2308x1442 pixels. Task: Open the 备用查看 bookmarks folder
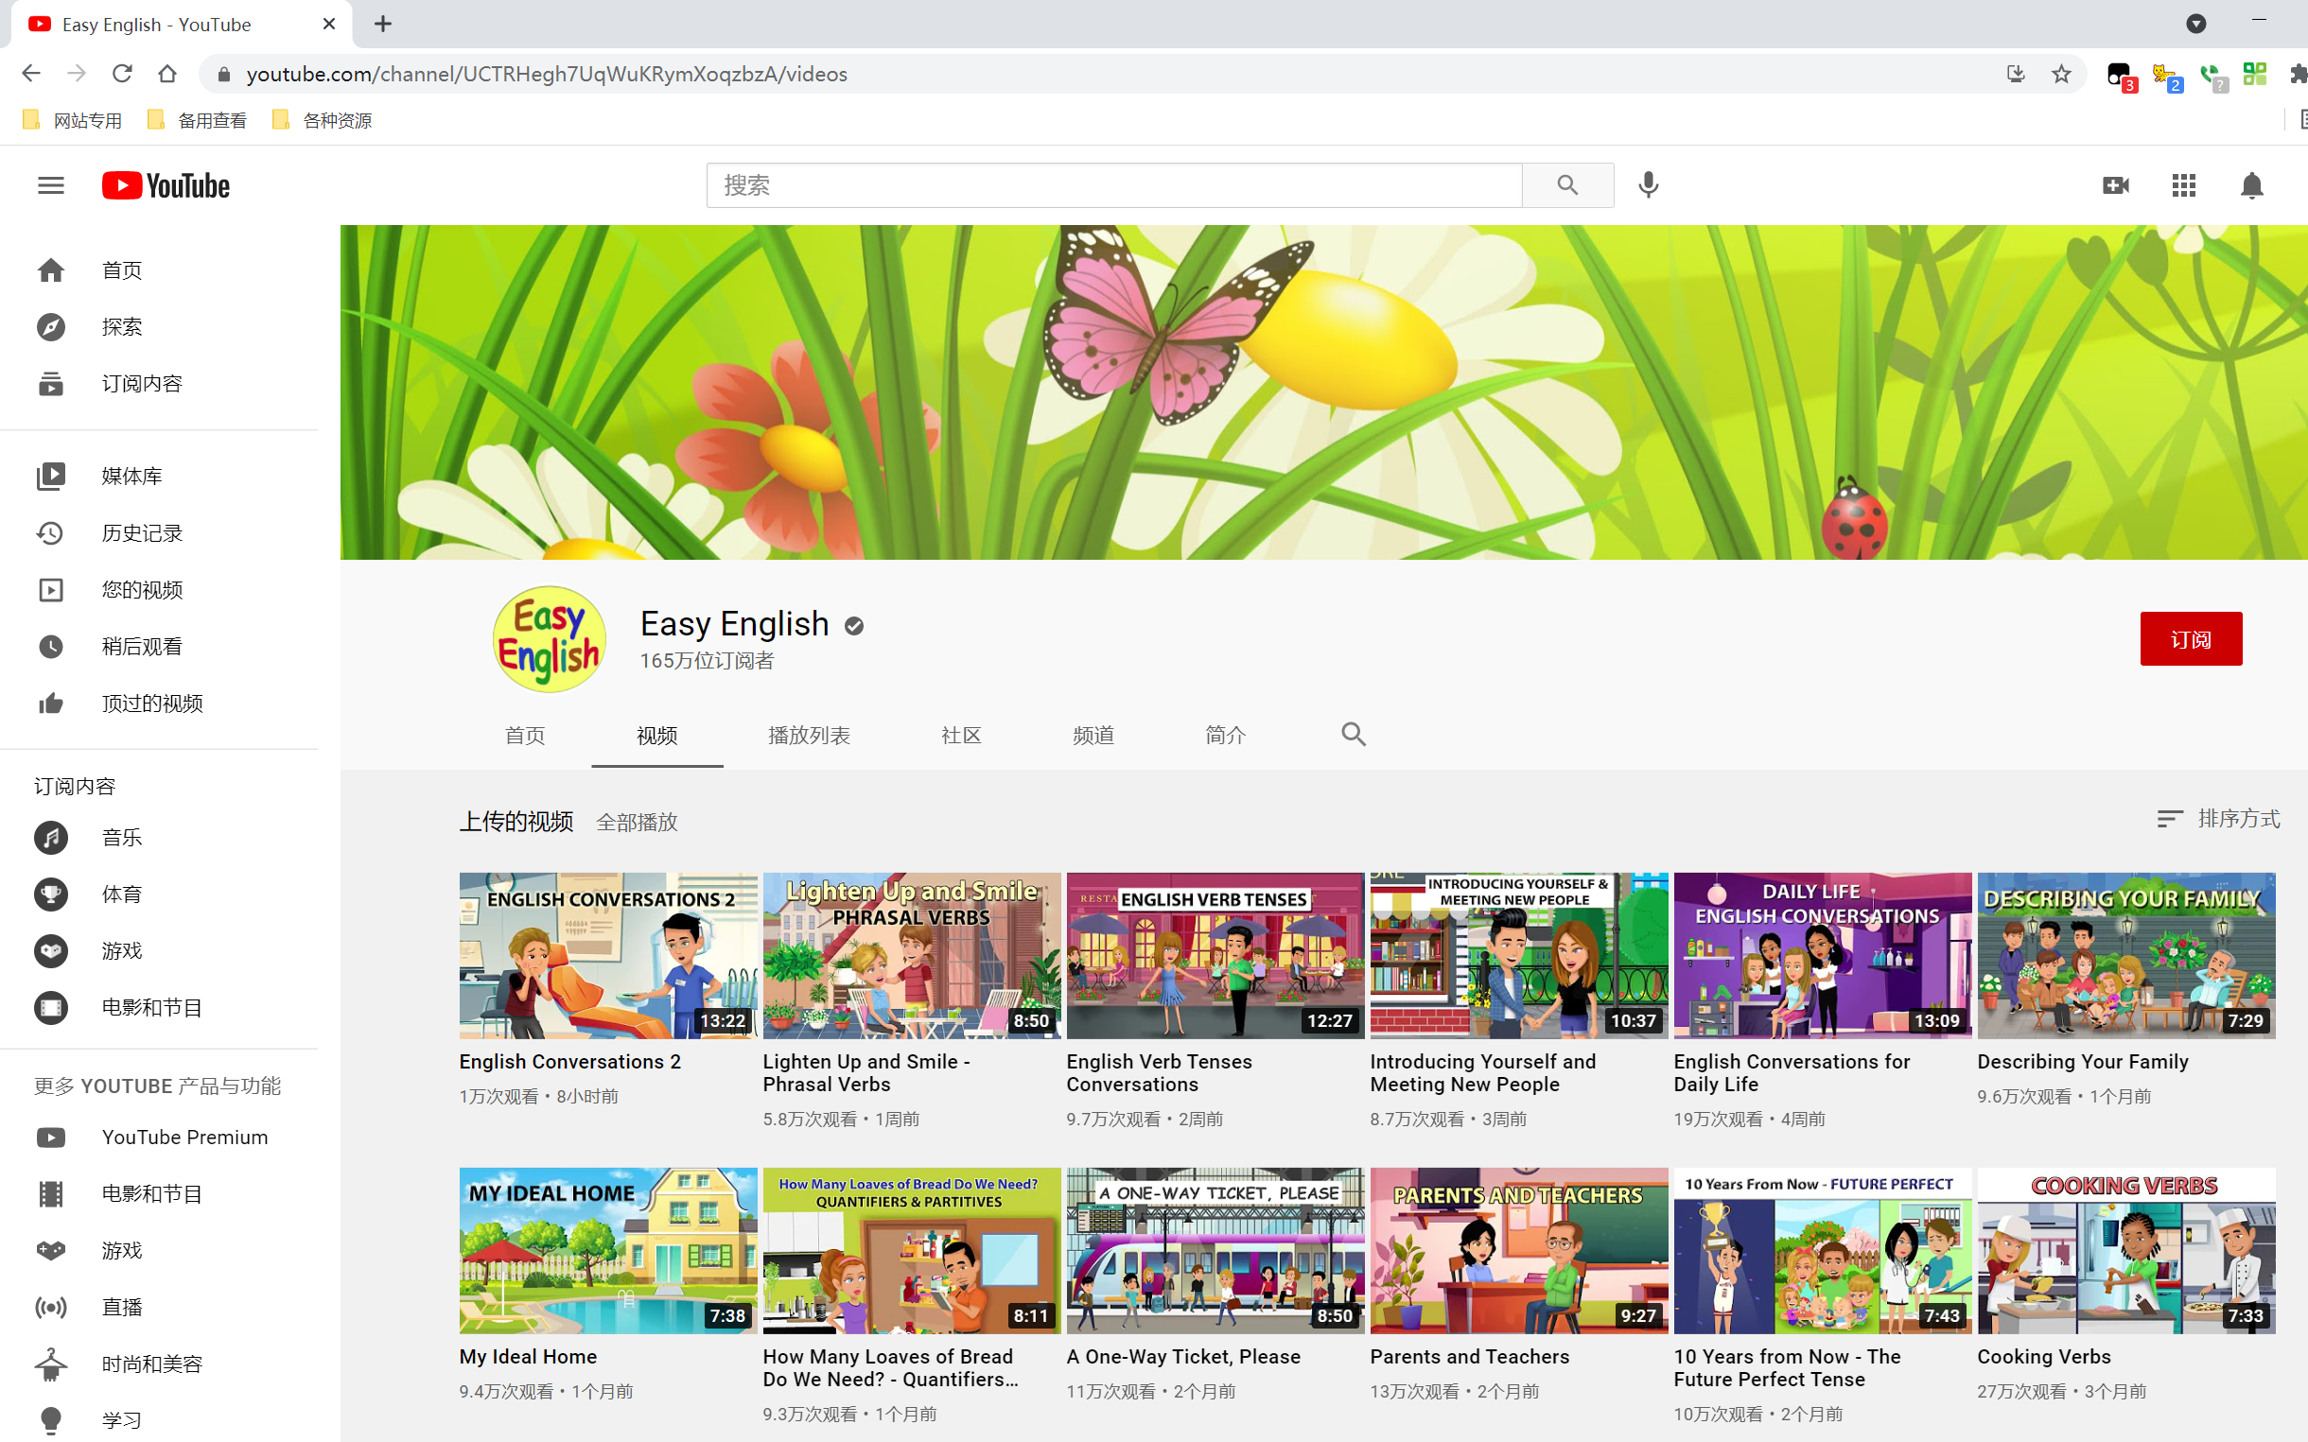(198, 120)
